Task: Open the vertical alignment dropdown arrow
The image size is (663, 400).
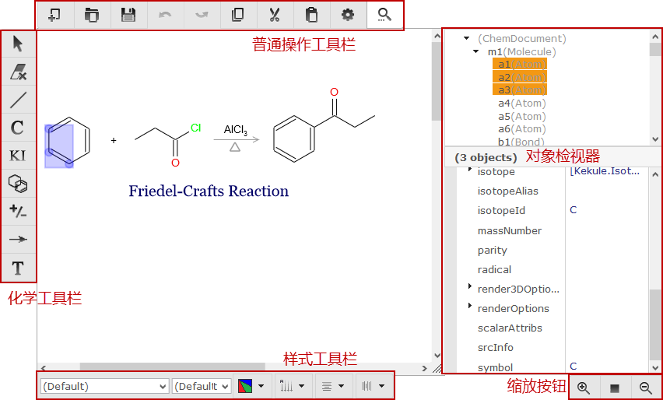Action: (382, 386)
